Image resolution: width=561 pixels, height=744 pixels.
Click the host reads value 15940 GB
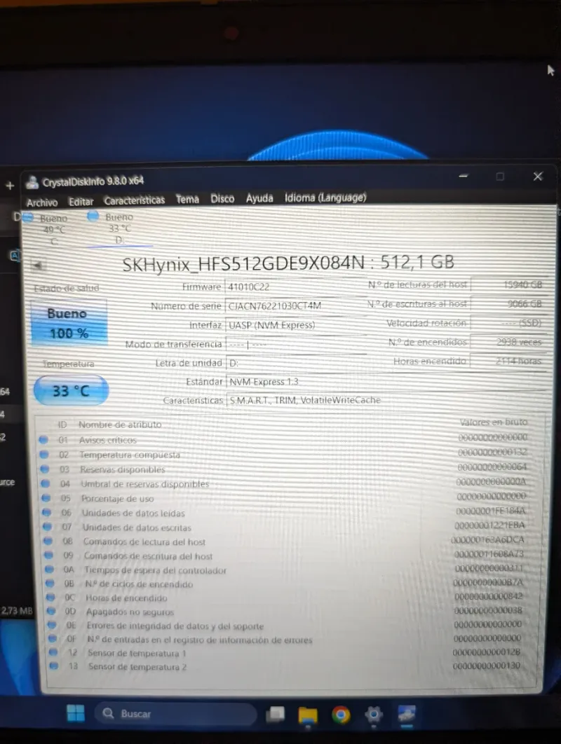(x=508, y=284)
